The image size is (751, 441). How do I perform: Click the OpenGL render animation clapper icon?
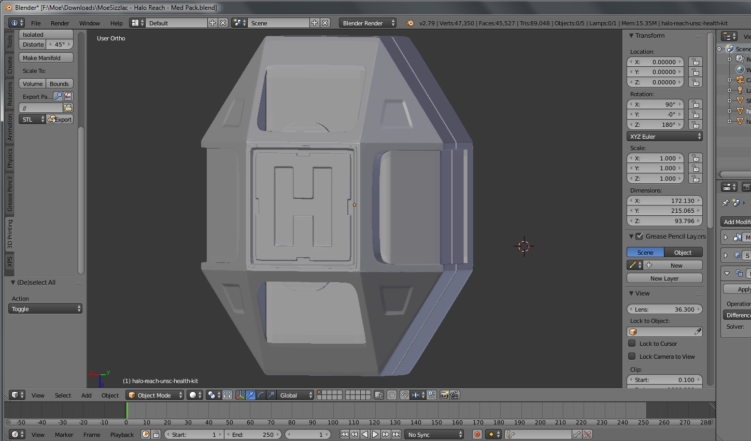455,395
